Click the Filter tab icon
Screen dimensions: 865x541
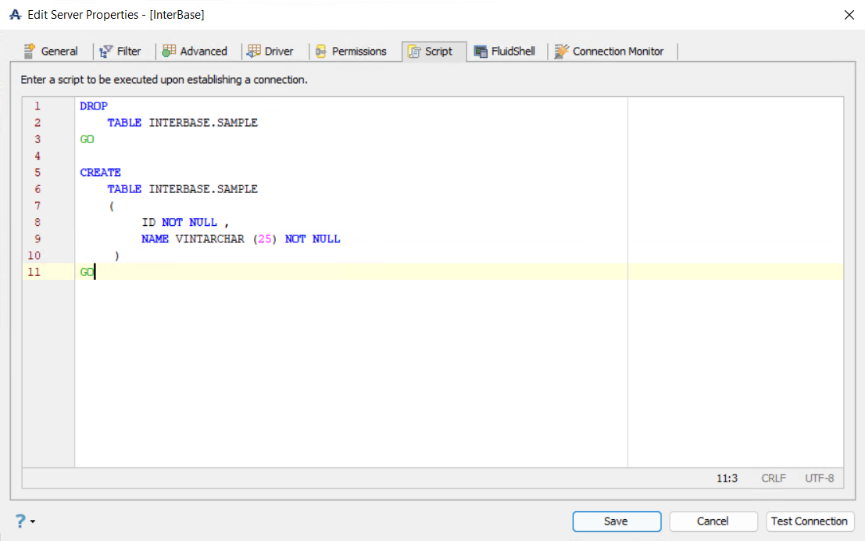click(106, 52)
